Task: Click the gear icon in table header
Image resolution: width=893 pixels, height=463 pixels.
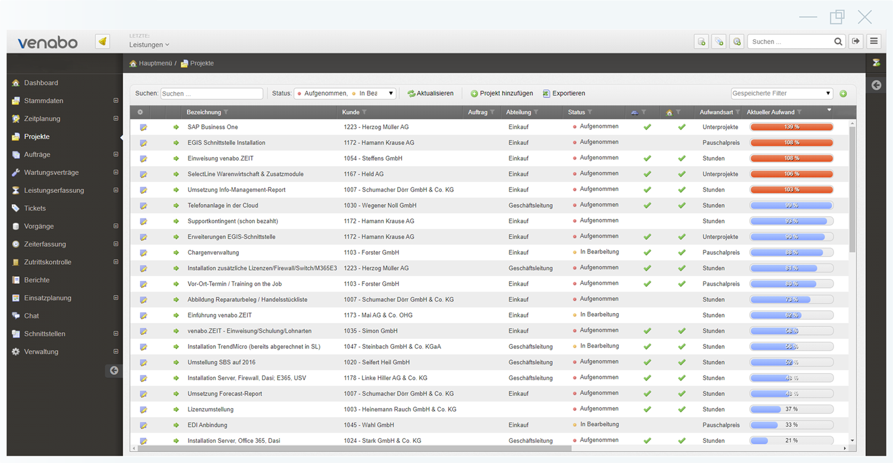Action: pyautogui.click(x=140, y=112)
